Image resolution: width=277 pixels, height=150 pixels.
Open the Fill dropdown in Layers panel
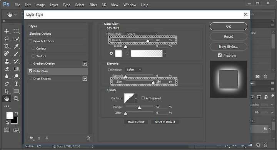[272, 112]
